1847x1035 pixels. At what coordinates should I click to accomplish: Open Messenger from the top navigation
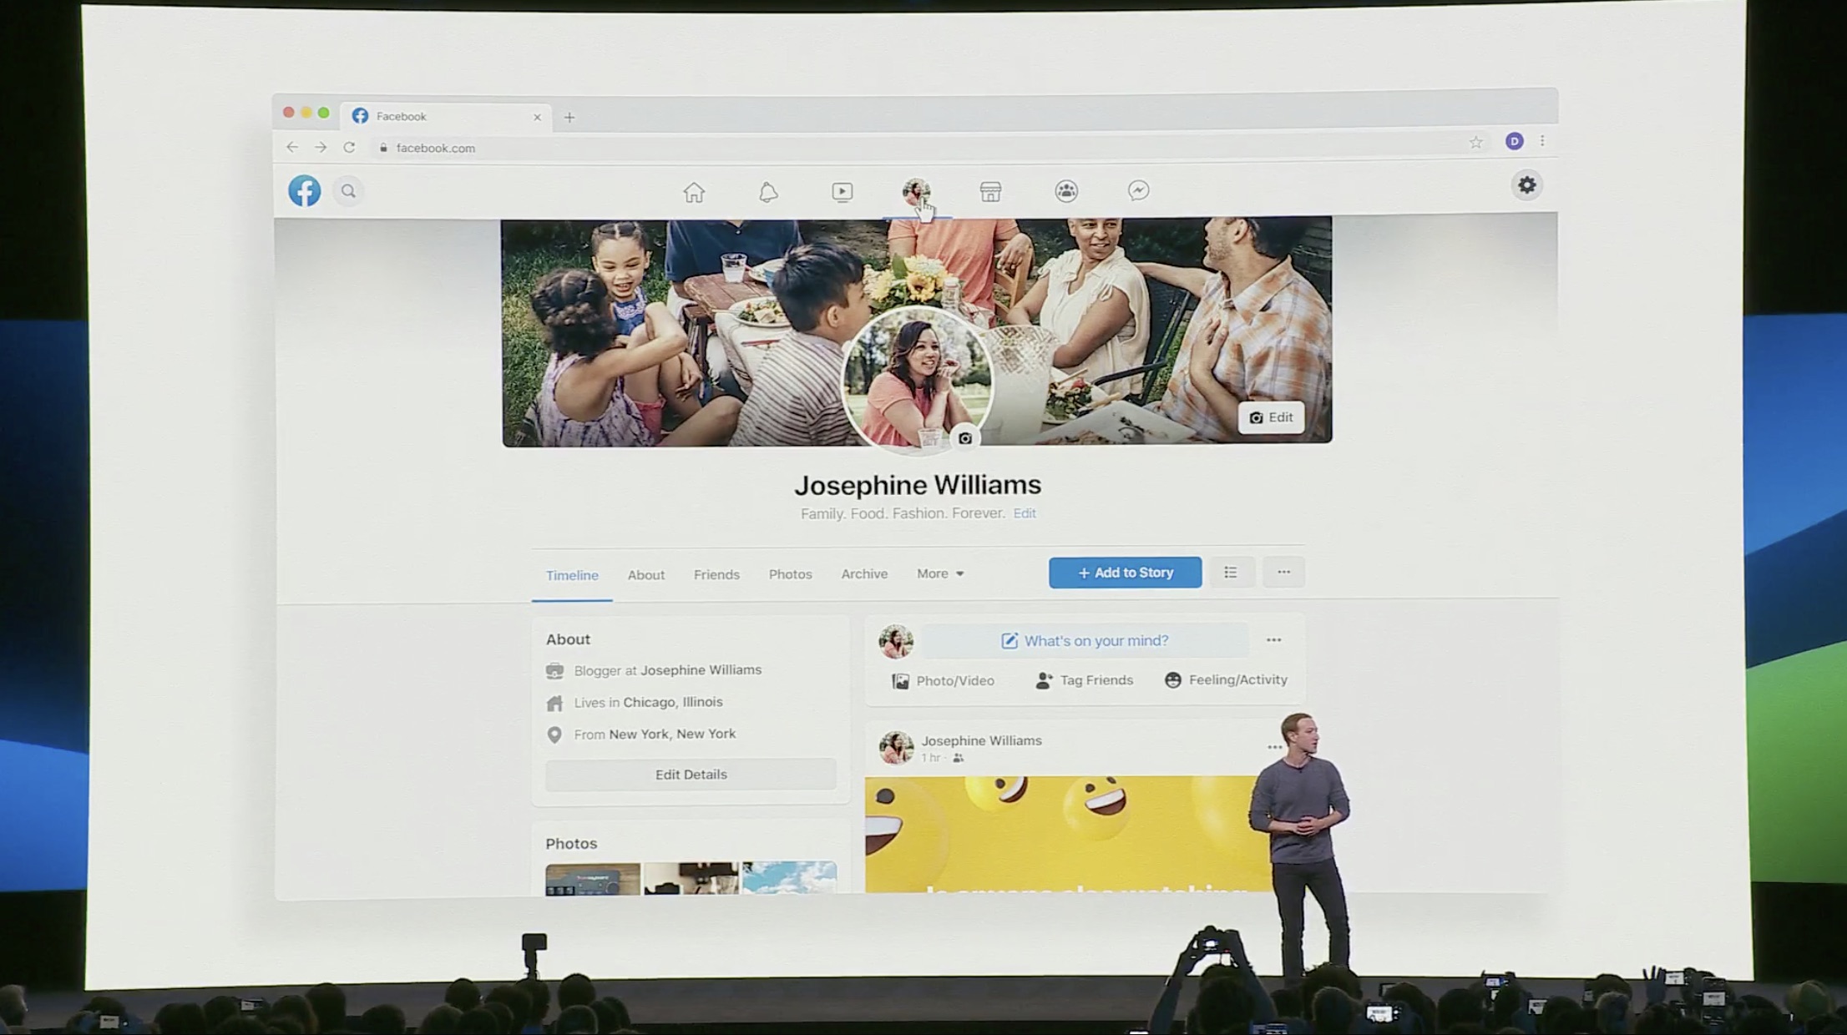click(x=1139, y=191)
